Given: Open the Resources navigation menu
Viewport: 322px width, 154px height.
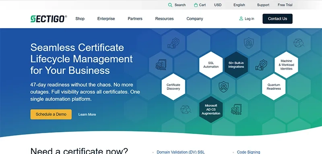Looking at the screenshot, I should click(x=164, y=18).
